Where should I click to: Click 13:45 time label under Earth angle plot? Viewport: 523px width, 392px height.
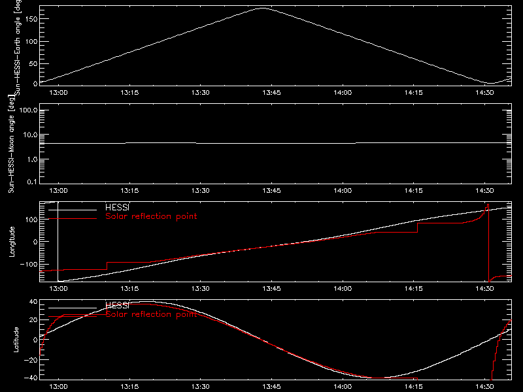pos(271,93)
